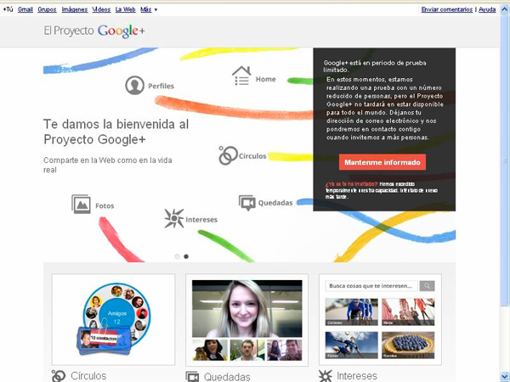
Task: Click the Perfiles profile icon
Action: click(x=134, y=86)
